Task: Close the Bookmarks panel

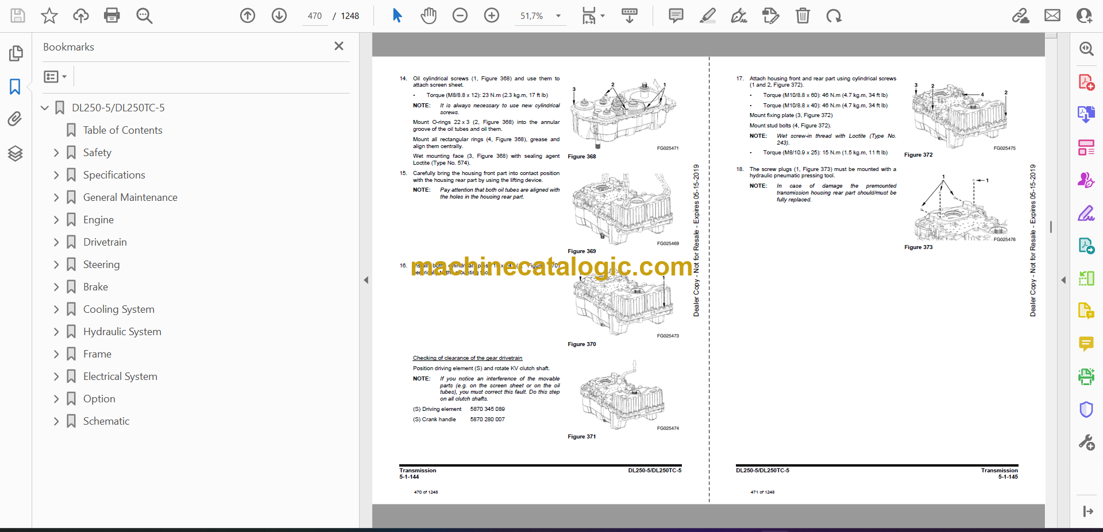Action: tap(339, 46)
